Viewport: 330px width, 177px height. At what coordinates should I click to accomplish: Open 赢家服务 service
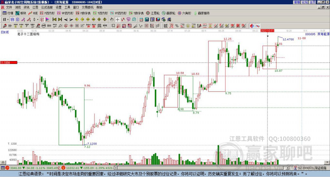pyautogui.click(x=202, y=13)
